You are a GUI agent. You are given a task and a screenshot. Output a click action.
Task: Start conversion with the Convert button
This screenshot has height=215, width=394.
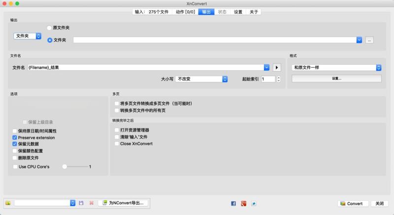pos(353,204)
